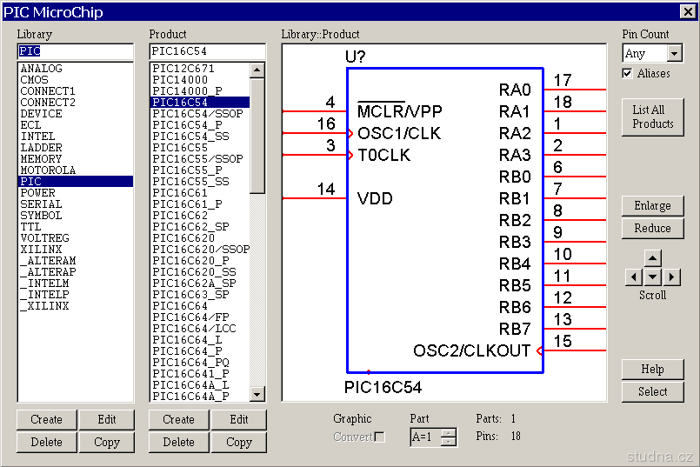Select _INTELP library
The width and height of the screenshot is (700, 467).
pyautogui.click(x=76, y=295)
